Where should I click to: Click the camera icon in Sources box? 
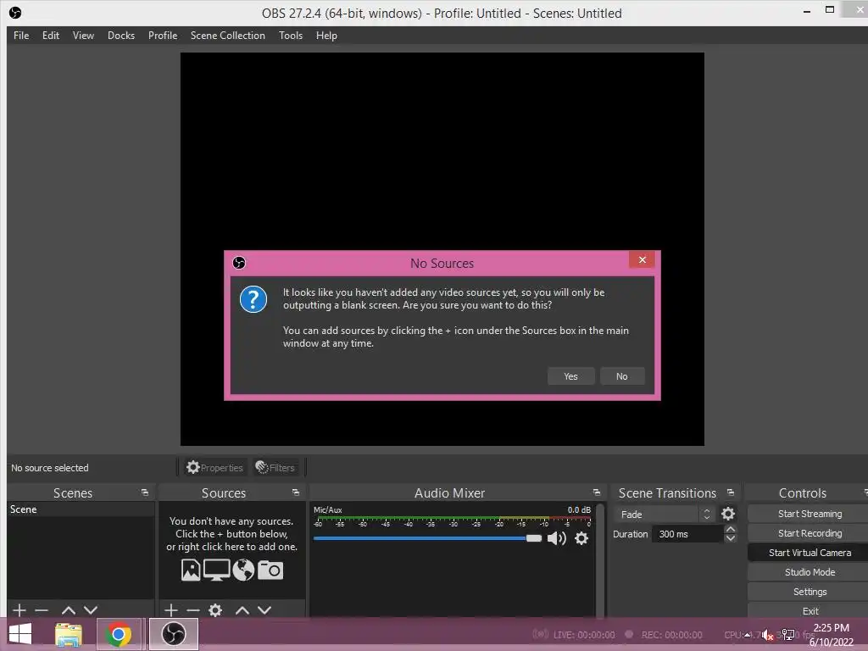pyautogui.click(x=270, y=570)
